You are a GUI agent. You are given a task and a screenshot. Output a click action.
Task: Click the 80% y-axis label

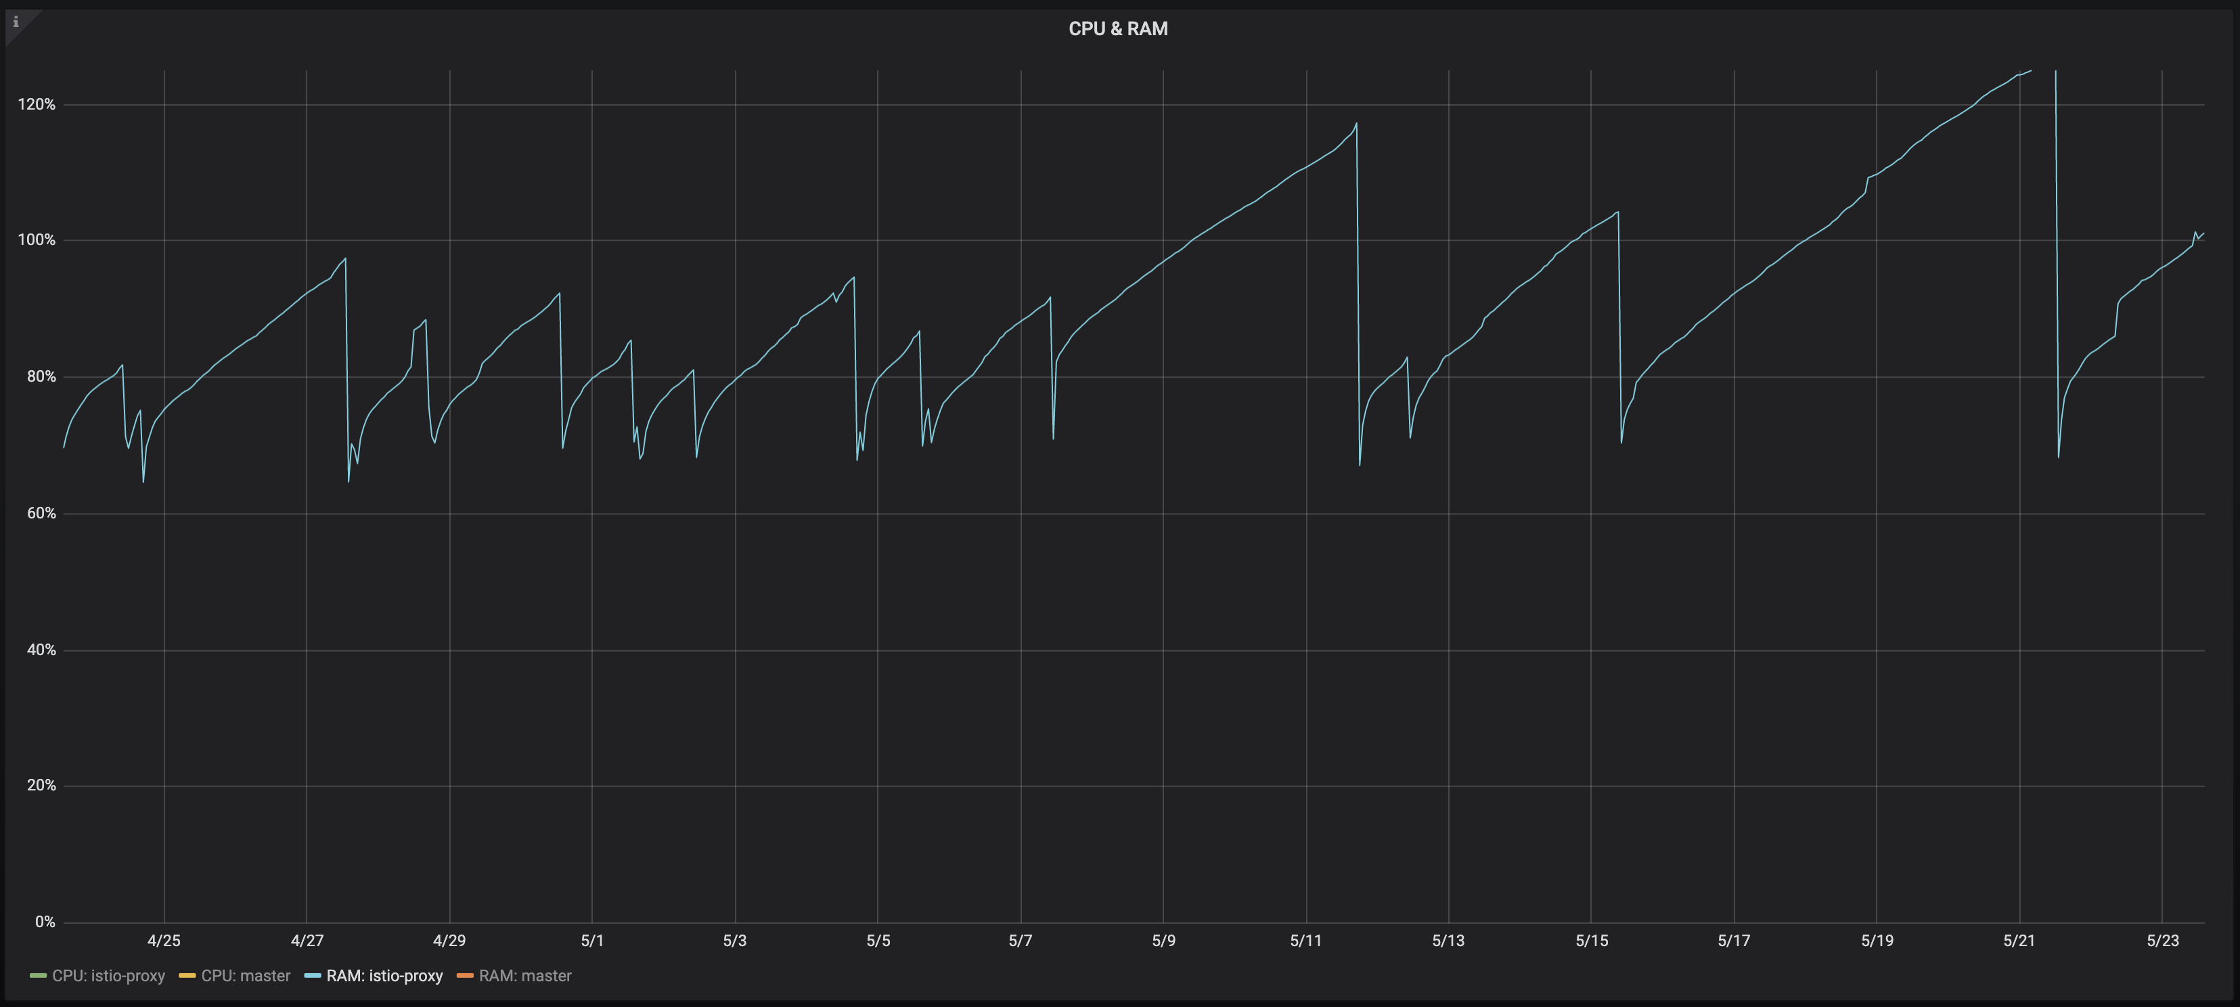pyautogui.click(x=41, y=376)
